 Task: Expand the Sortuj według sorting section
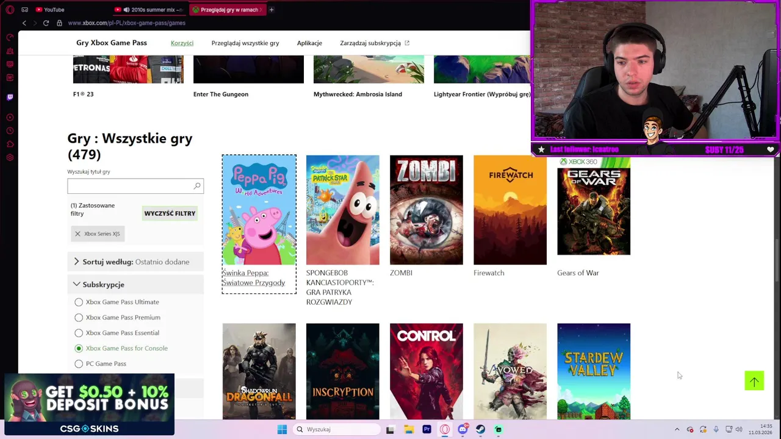pyautogui.click(x=135, y=262)
